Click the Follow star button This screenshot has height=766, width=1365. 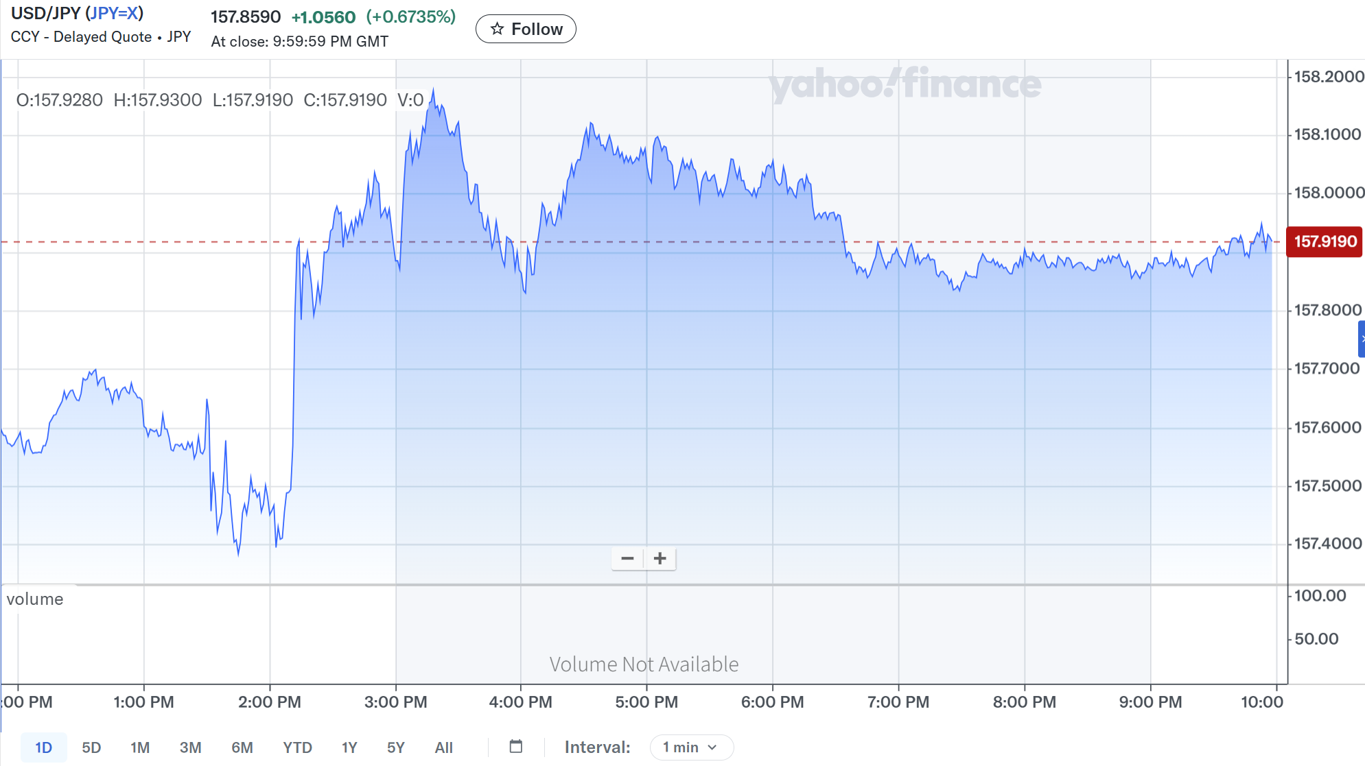coord(526,29)
